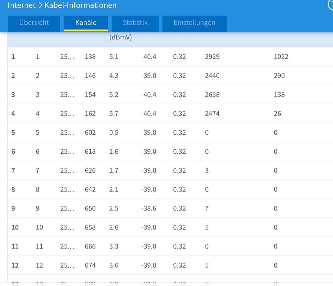Select frequency value 138

(x=90, y=56)
